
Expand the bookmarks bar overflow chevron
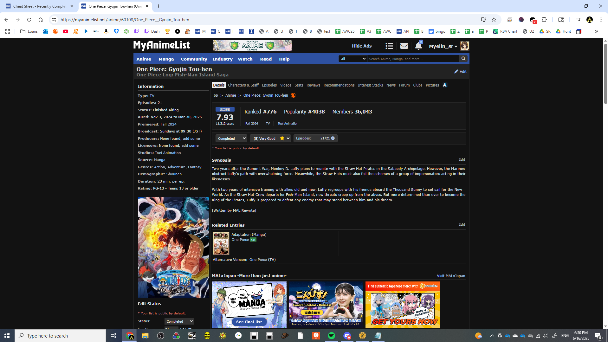[597, 31]
